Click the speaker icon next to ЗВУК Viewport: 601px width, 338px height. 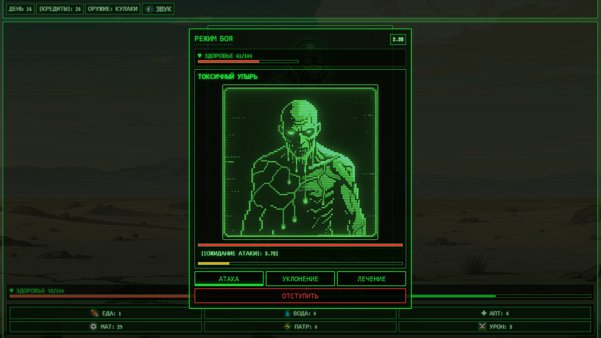149,9
